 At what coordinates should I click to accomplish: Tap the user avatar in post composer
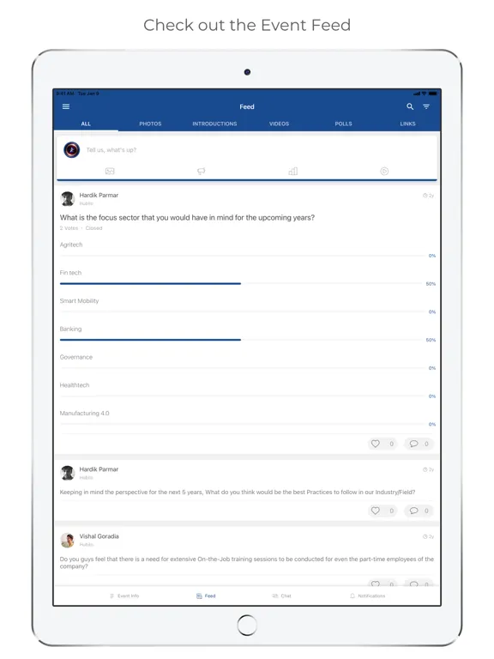(71, 149)
